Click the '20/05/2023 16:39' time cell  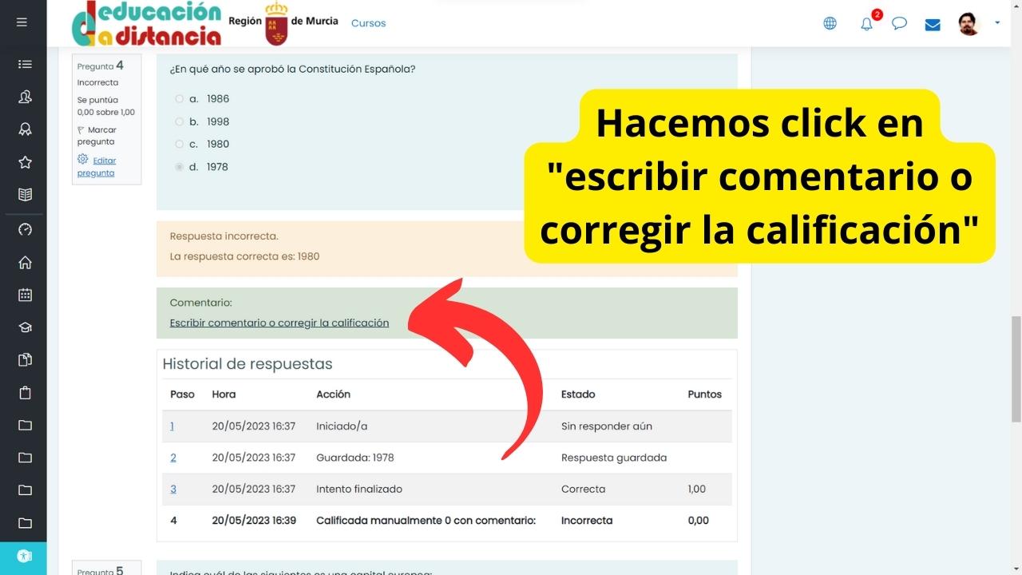point(254,521)
